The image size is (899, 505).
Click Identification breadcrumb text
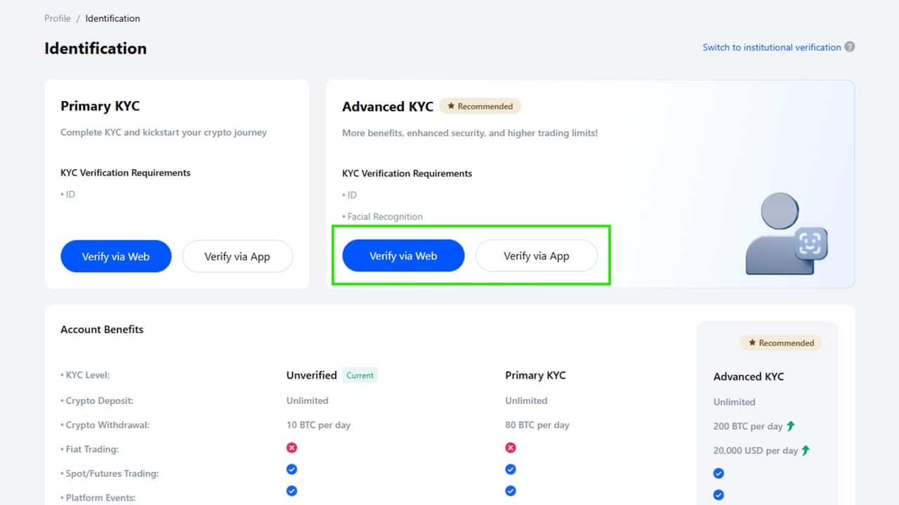tap(112, 18)
